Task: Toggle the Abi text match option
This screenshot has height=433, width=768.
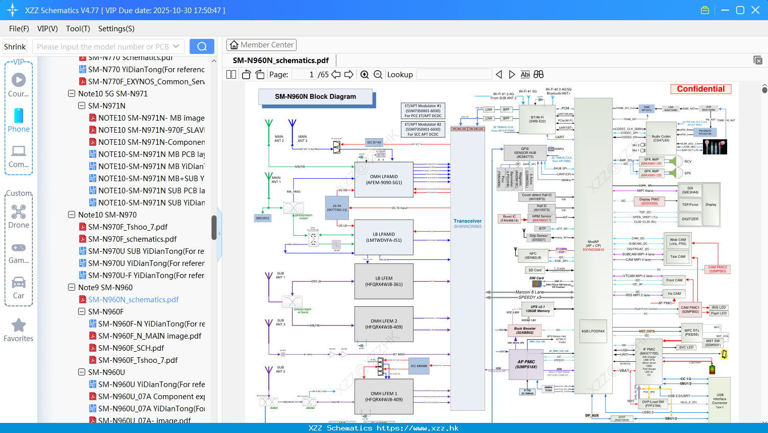Action: [x=525, y=75]
